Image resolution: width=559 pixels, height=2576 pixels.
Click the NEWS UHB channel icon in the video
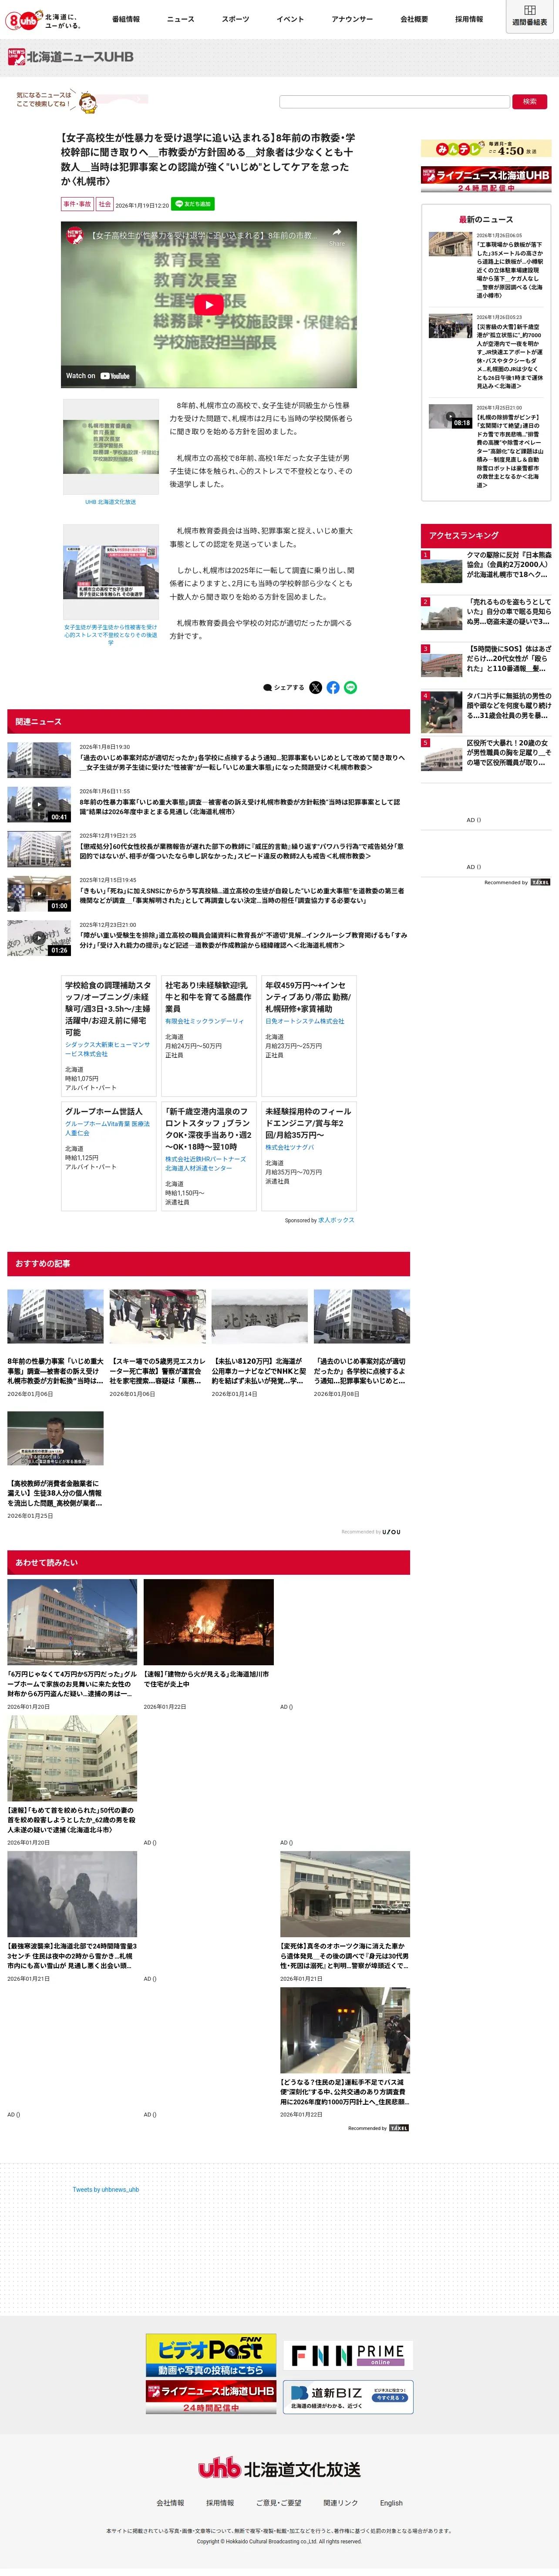click(x=74, y=236)
